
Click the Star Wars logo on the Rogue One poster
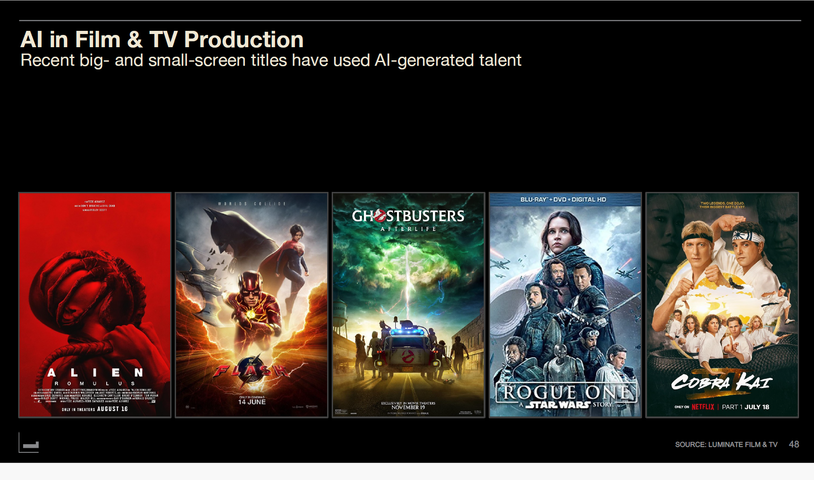click(558, 404)
